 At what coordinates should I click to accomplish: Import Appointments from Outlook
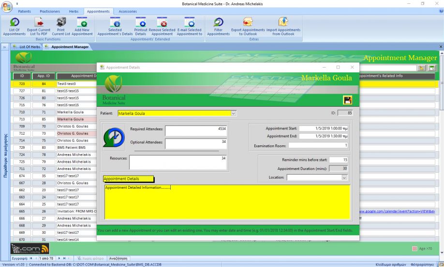tap(283, 26)
